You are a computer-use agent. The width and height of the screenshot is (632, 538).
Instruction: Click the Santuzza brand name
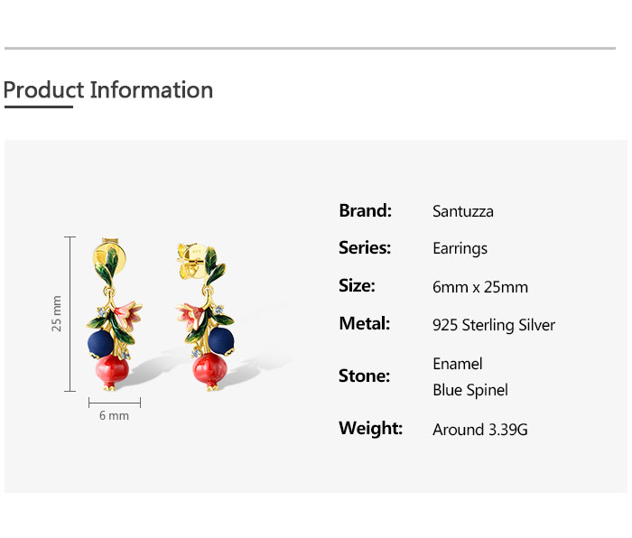tap(462, 212)
